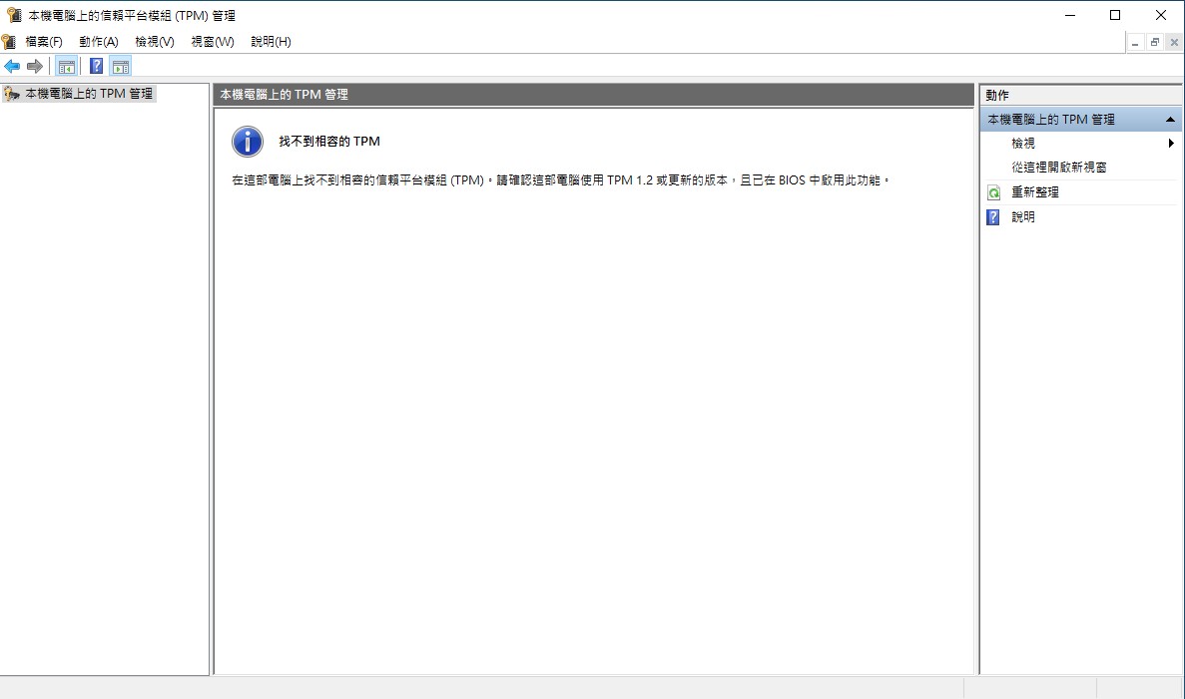Click the 說明 help icon in actions pane

click(x=993, y=217)
